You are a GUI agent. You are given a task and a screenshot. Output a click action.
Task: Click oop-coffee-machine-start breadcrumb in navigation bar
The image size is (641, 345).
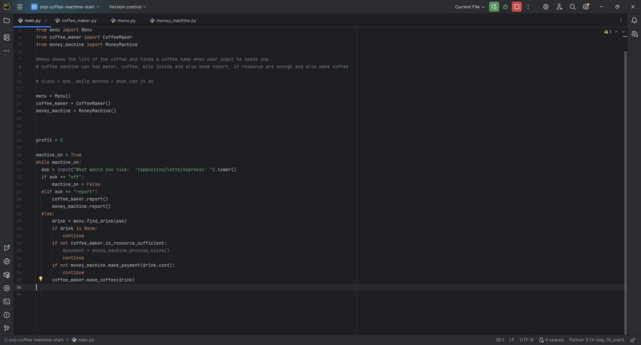[33, 340]
